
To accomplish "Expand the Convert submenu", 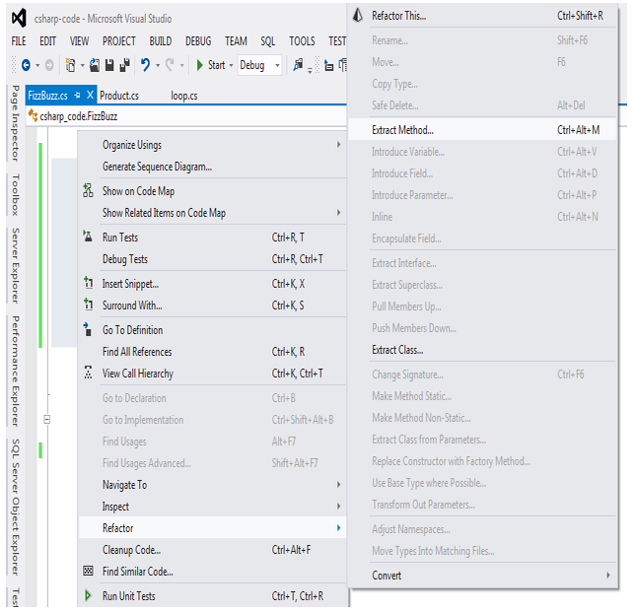I will tap(608, 575).
